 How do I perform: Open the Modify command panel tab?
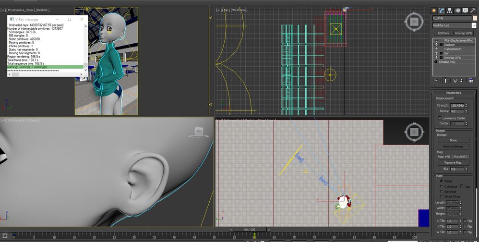(x=442, y=11)
